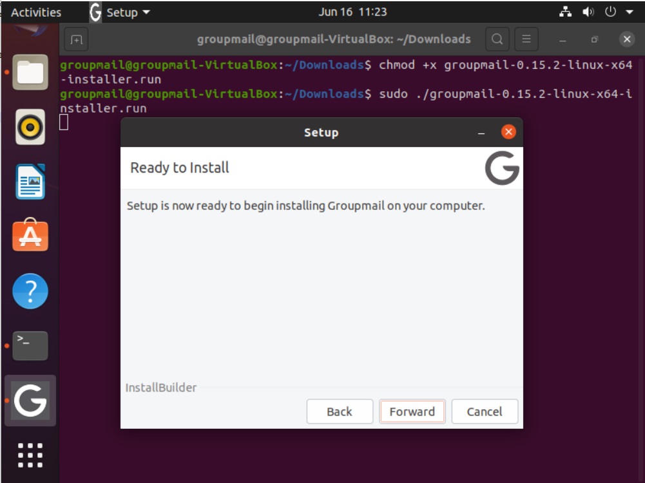Viewport: 645px width, 483px height.
Task: Open Help from the dock
Action: (30, 291)
